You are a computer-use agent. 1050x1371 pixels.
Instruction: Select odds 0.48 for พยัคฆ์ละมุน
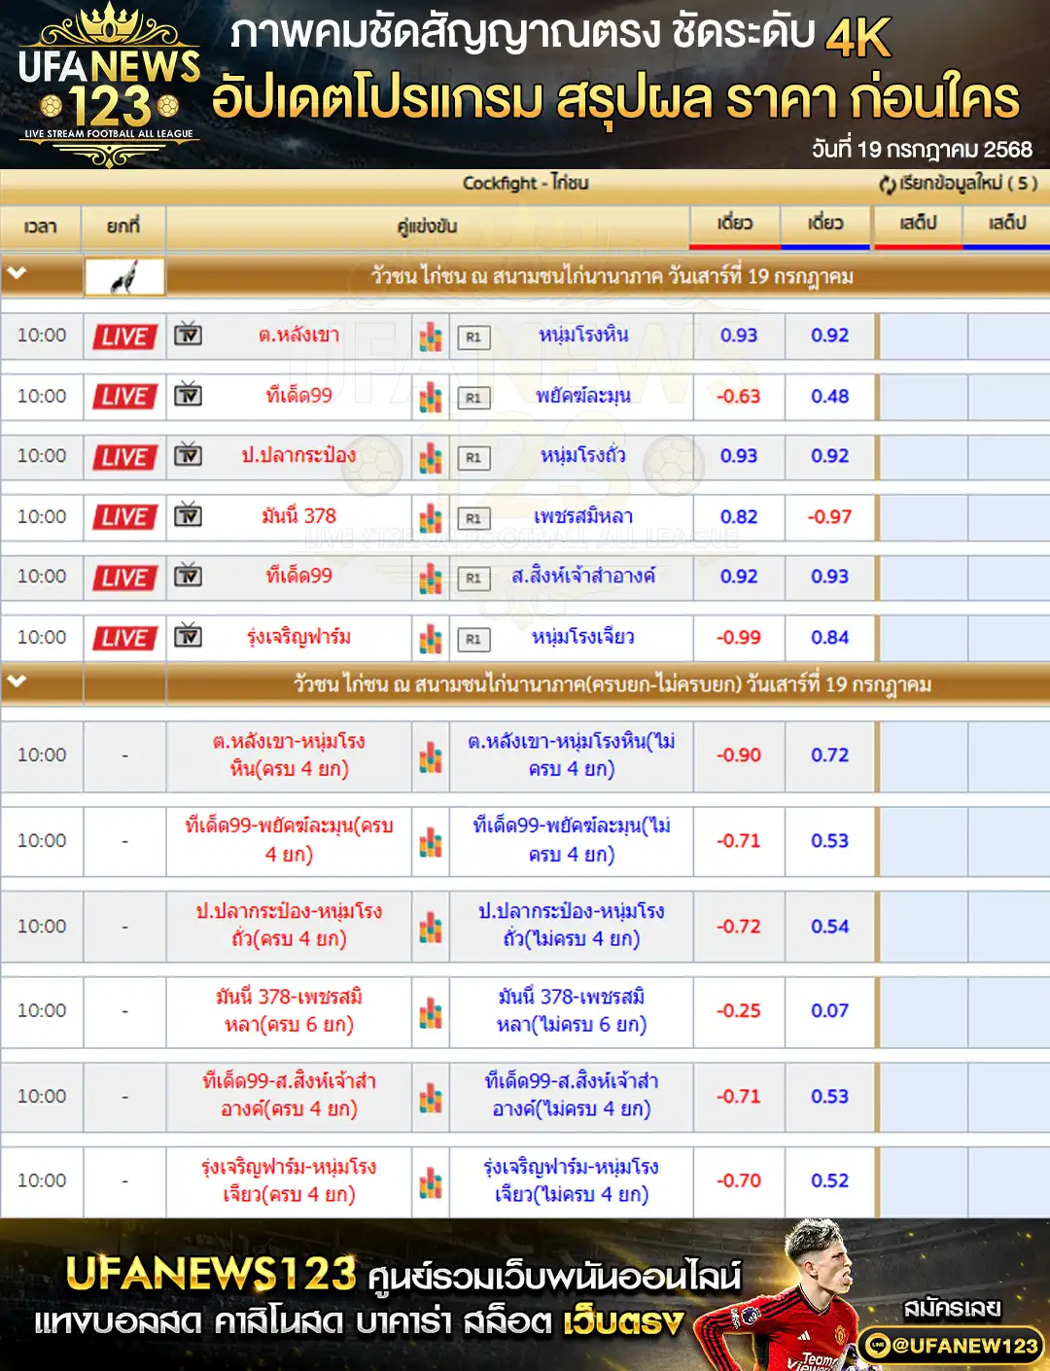point(830,397)
